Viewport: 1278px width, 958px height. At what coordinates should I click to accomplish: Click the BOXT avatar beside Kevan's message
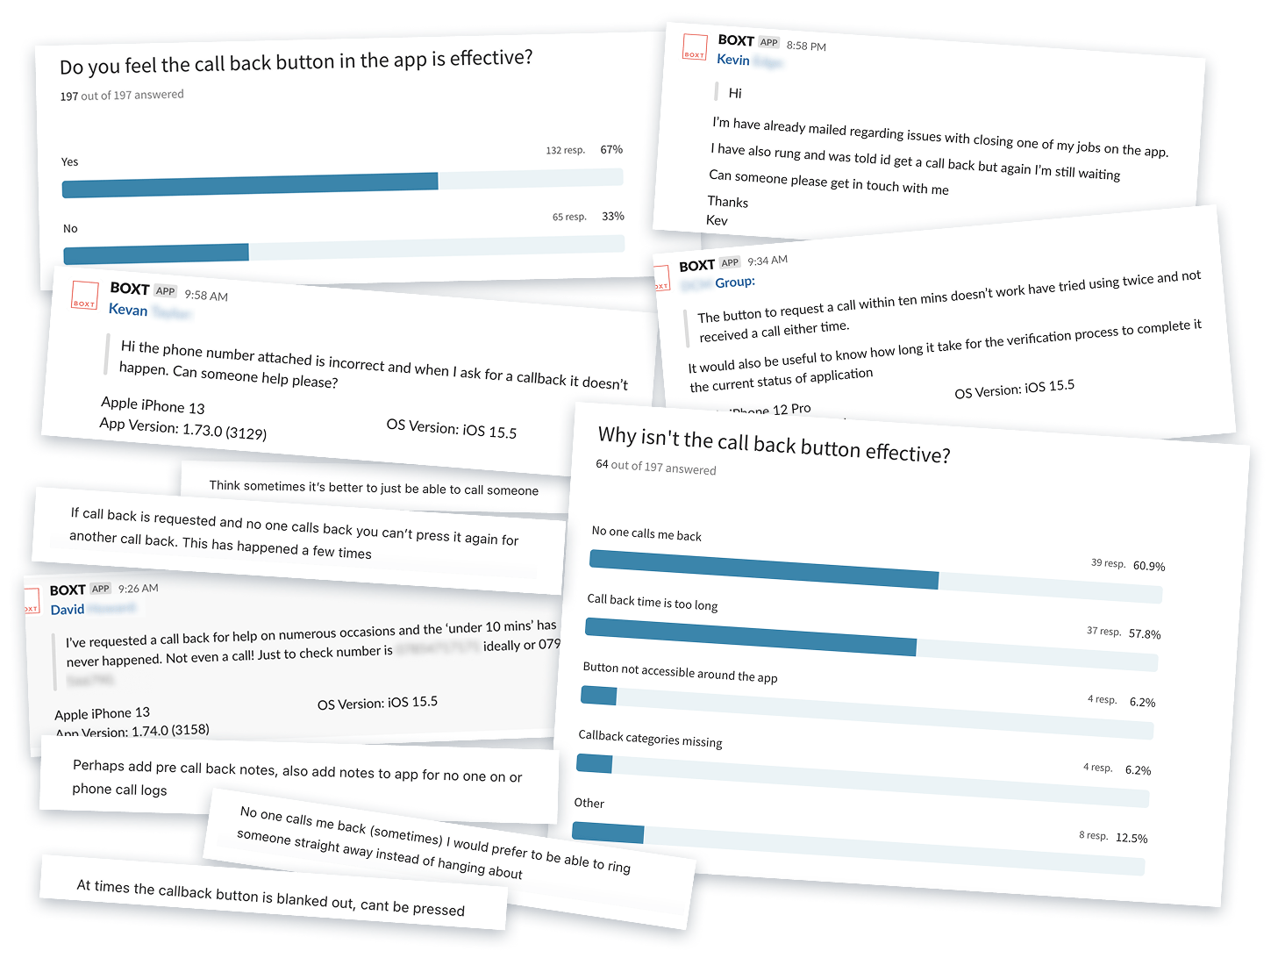point(84,295)
